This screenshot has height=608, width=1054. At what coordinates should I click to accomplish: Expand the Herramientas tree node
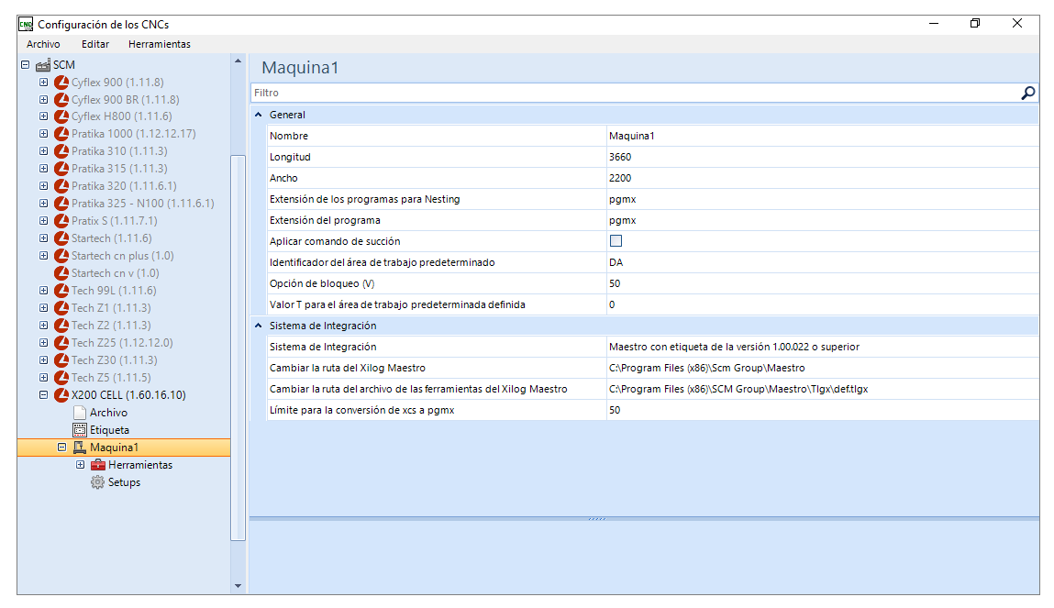81,465
